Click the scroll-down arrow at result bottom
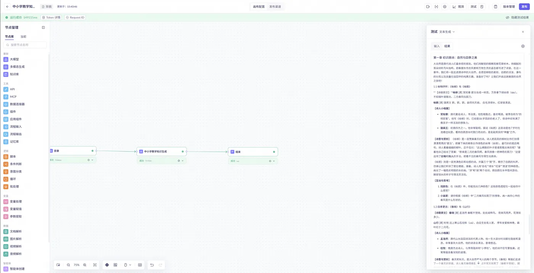This screenshot has height=273, width=534. [478, 263]
